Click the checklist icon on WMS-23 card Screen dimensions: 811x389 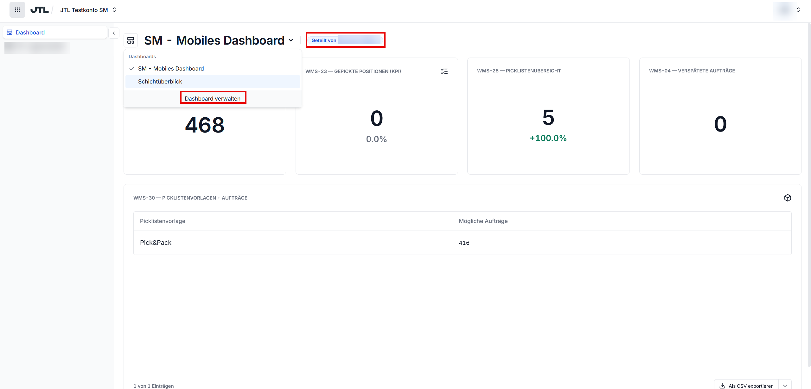coord(444,71)
